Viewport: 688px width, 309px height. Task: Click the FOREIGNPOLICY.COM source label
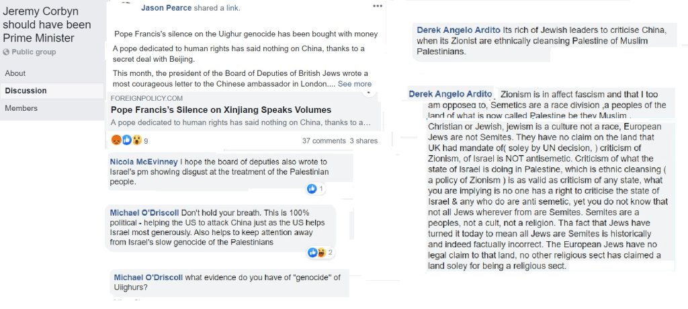146,98
